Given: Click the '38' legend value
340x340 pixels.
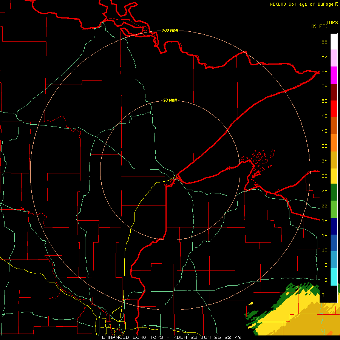Looking at the screenshot, I should 325,146.
